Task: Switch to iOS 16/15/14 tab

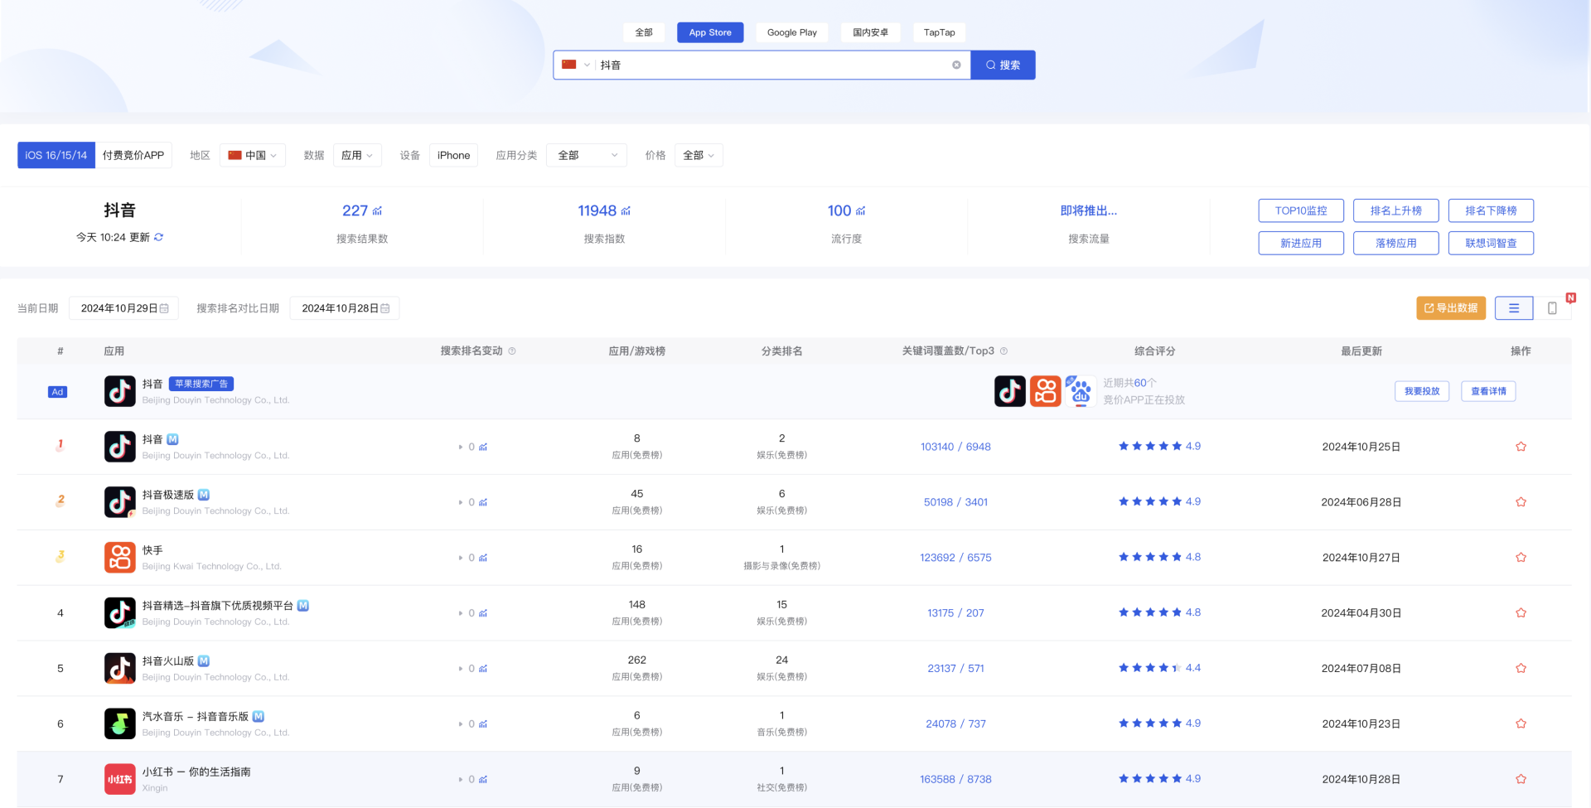Action: click(x=56, y=155)
